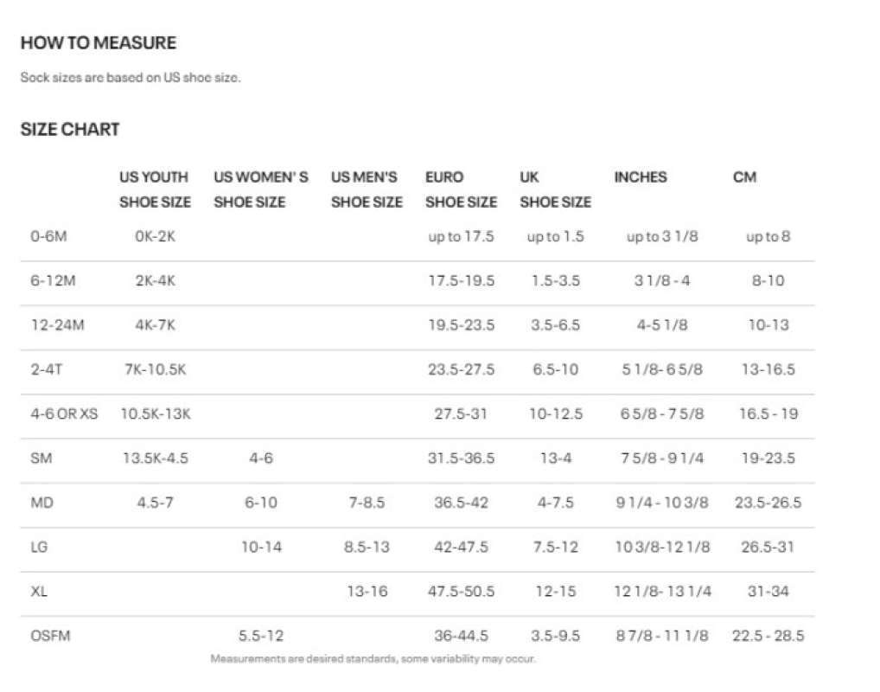The height and width of the screenshot is (692, 880).
Task: Click the 7K-10.5K youth size cell
Action: point(156,369)
